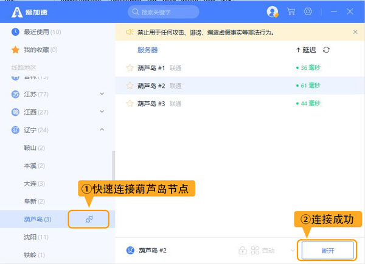
Task: Open city 大连 (3)
Action: coord(34,184)
